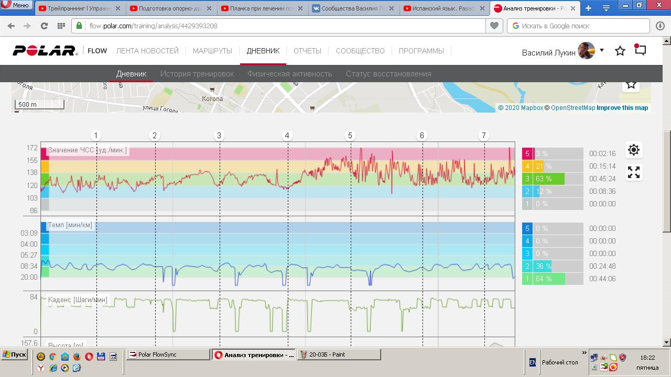Image resolution: width=671 pixels, height=377 pixels.
Task: Switch to История тренировок tab
Action: pyautogui.click(x=197, y=74)
